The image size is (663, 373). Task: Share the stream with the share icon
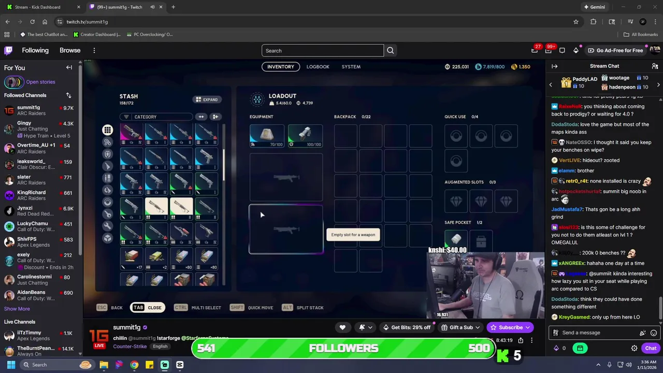521,340
